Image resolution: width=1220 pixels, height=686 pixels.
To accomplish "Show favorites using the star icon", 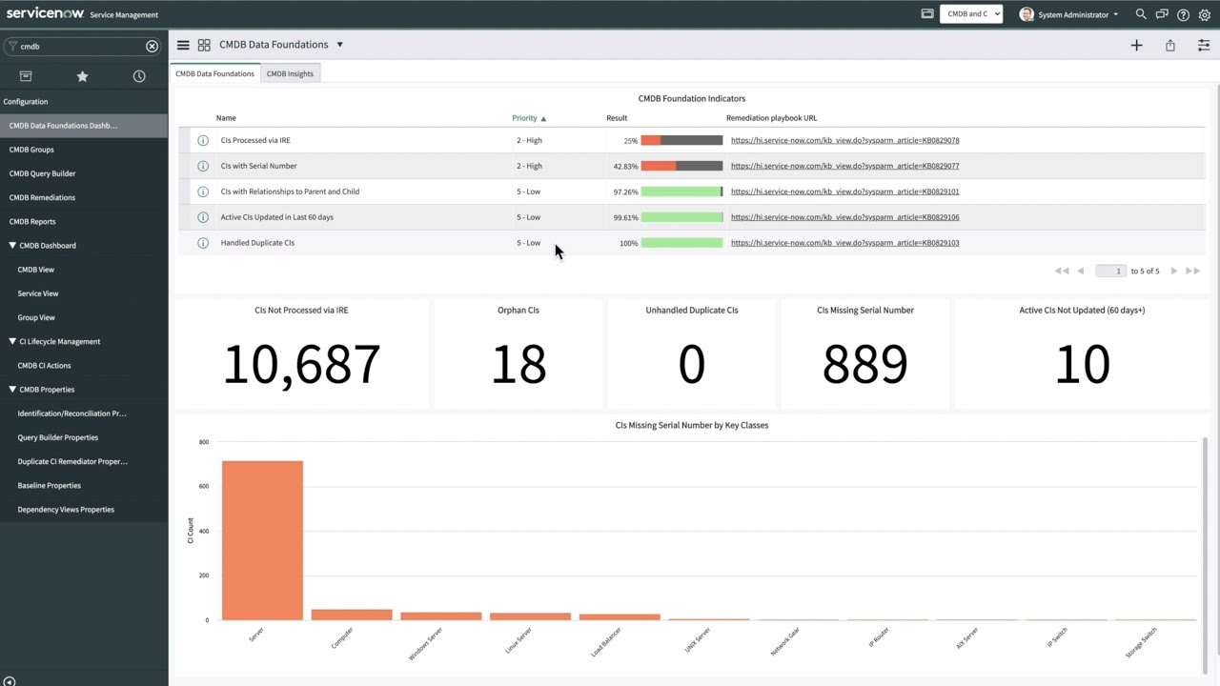I will point(82,76).
